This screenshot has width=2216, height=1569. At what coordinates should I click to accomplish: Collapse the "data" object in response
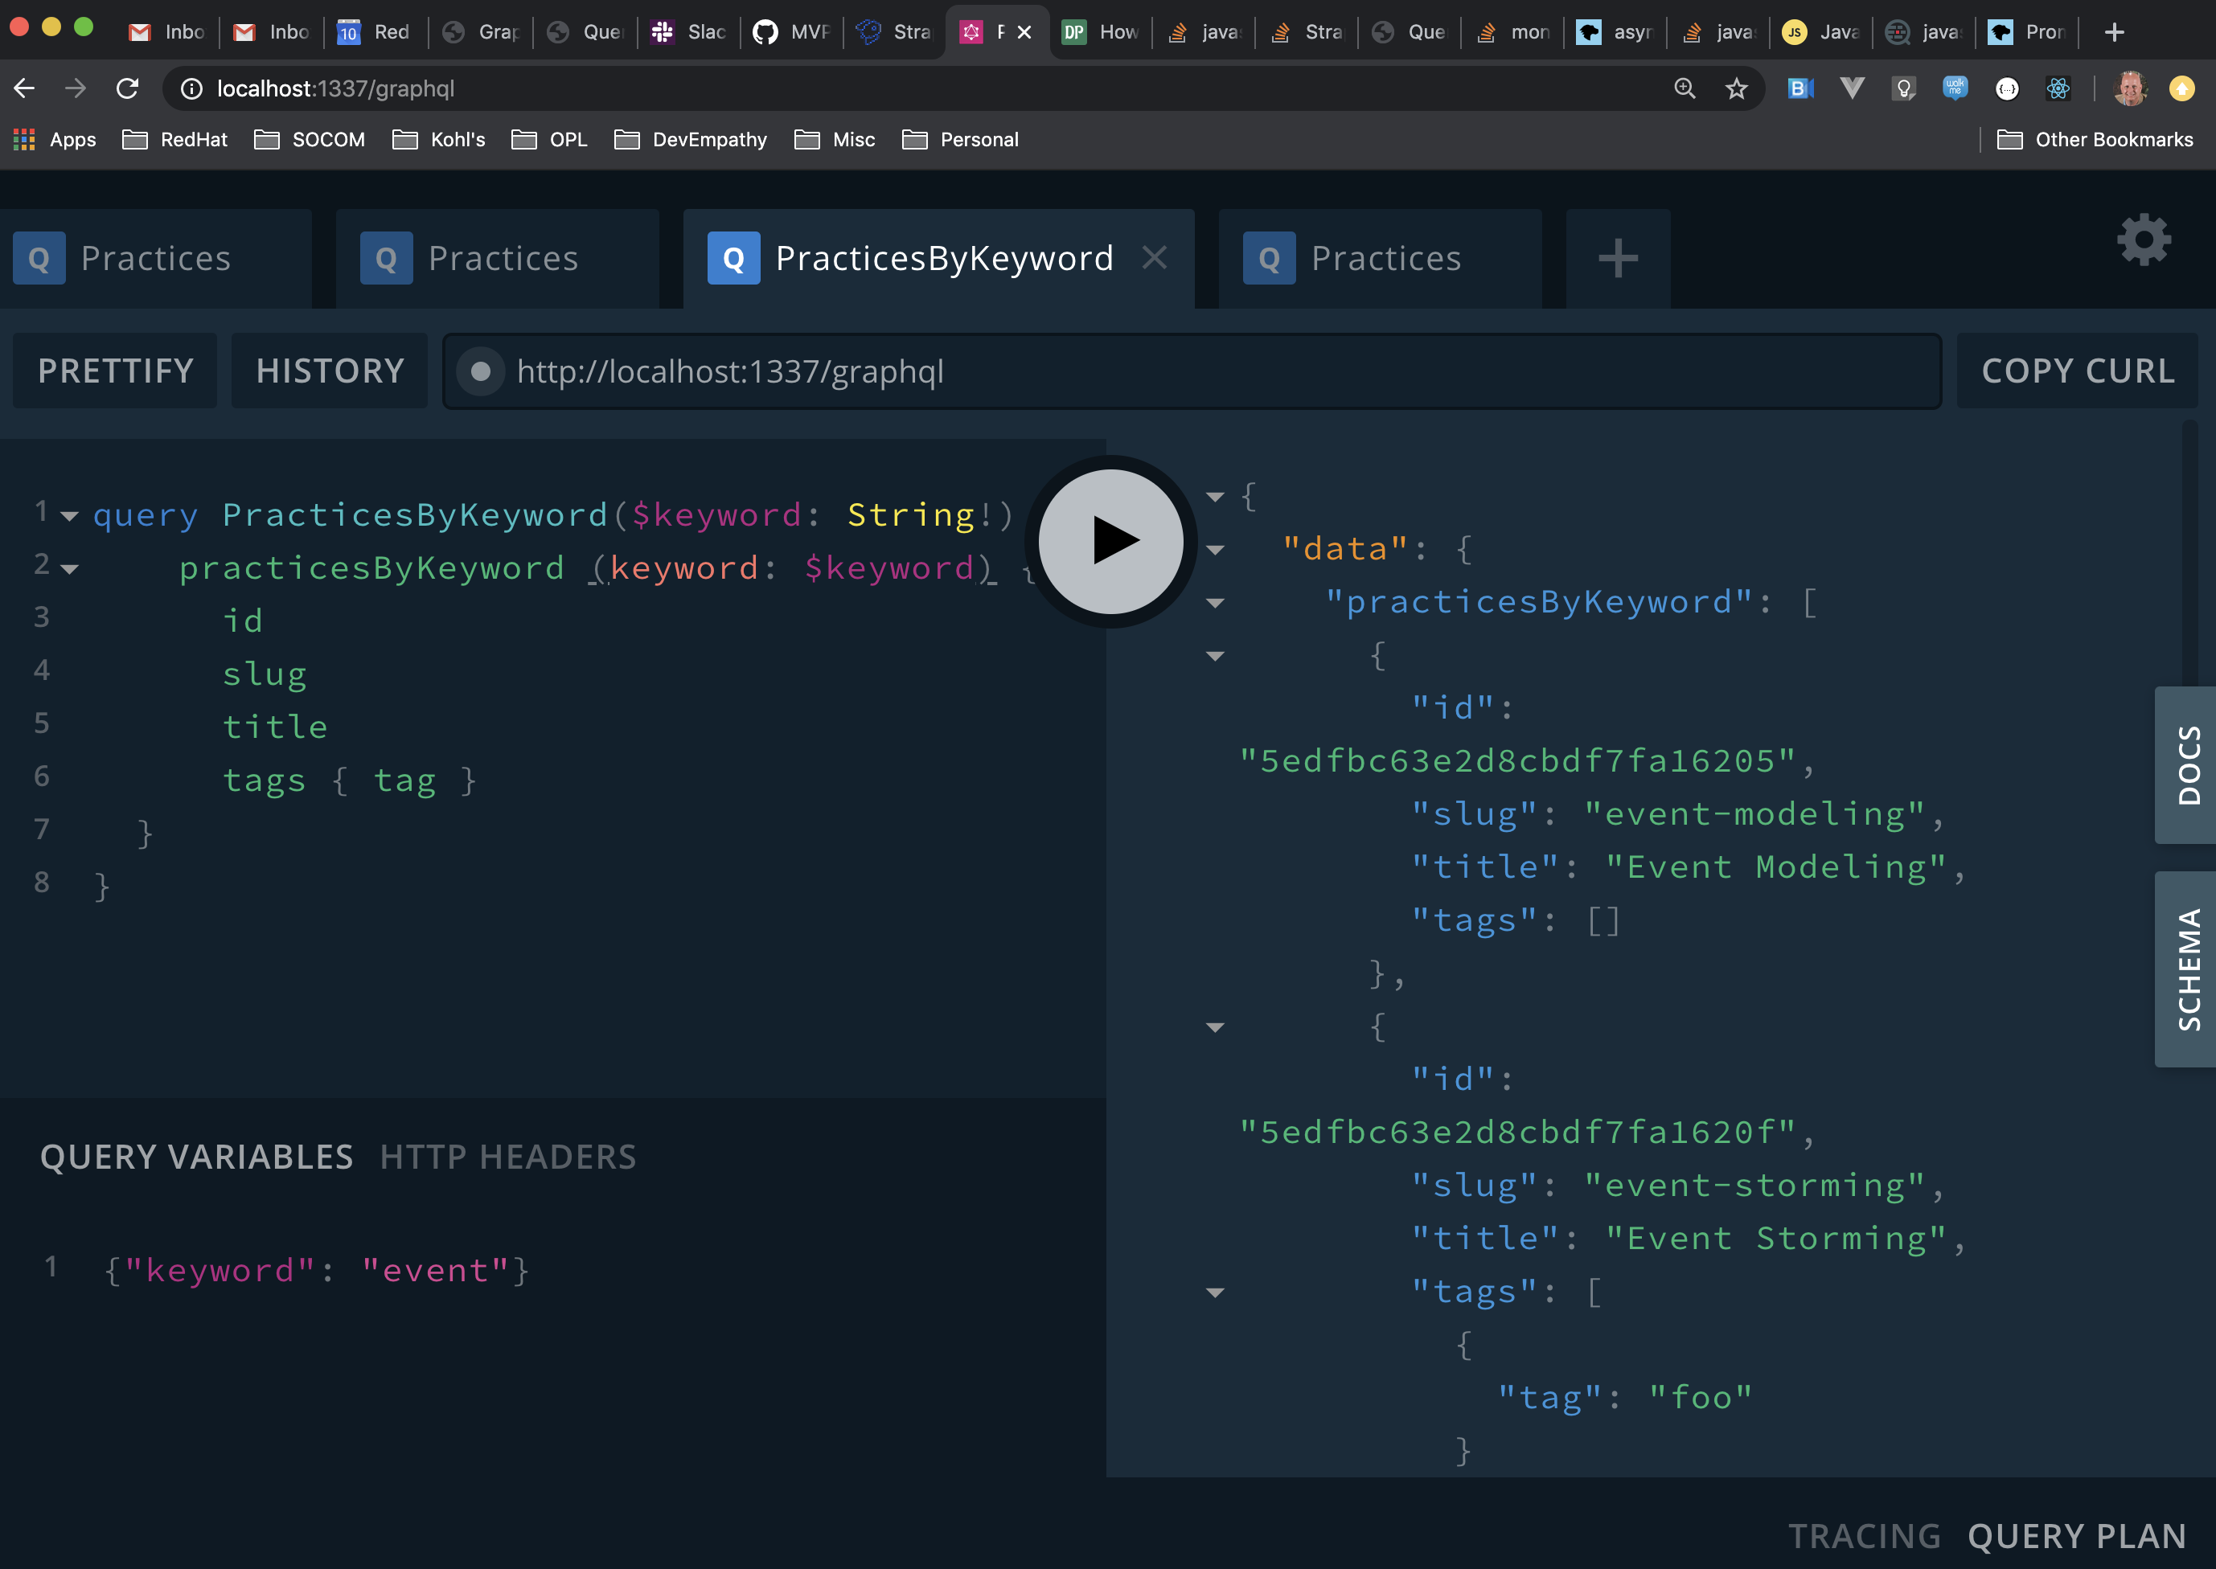tap(1216, 550)
